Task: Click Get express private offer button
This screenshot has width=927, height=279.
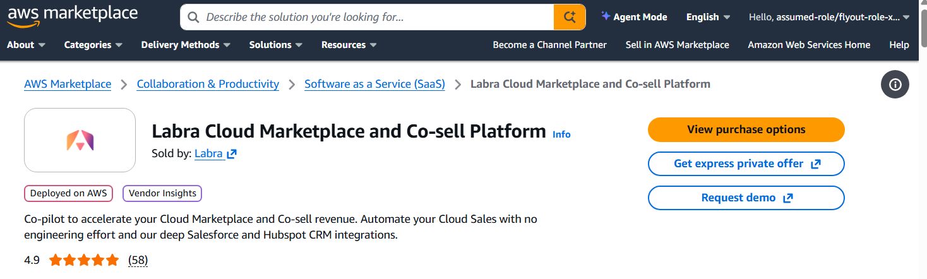Action: pos(746,164)
